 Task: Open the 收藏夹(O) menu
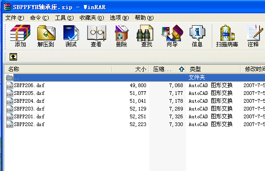[92, 18]
